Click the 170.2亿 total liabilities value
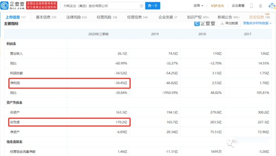The width and height of the screenshot is (276, 156). 121,122
